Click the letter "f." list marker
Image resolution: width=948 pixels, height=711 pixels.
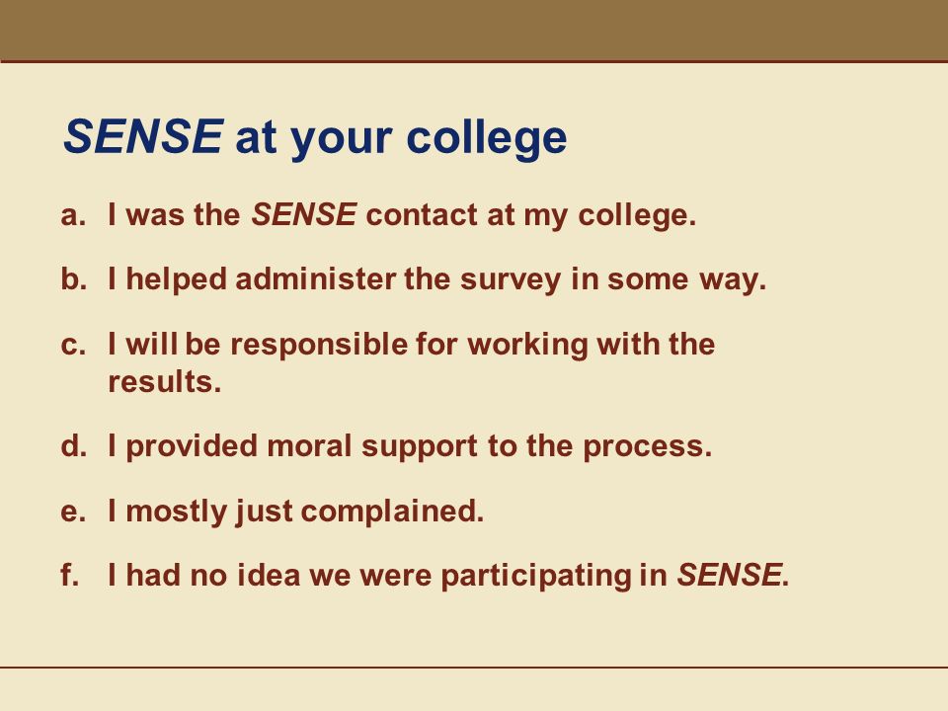[x=70, y=575]
